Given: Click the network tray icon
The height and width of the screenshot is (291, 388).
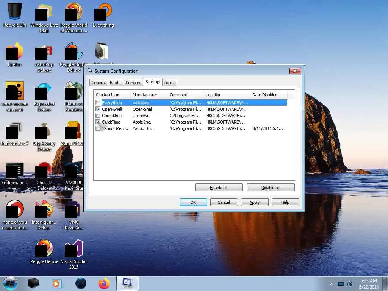Looking at the screenshot, I should point(341,284).
